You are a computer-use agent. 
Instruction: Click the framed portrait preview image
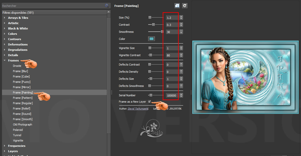245,77
